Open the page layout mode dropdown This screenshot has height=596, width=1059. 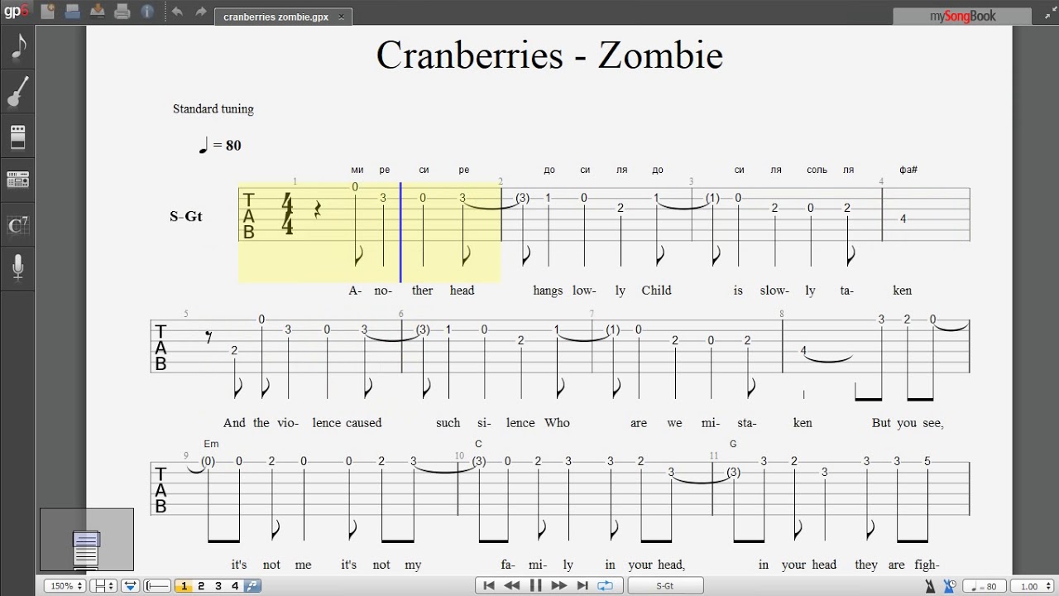pyautogui.click(x=103, y=586)
